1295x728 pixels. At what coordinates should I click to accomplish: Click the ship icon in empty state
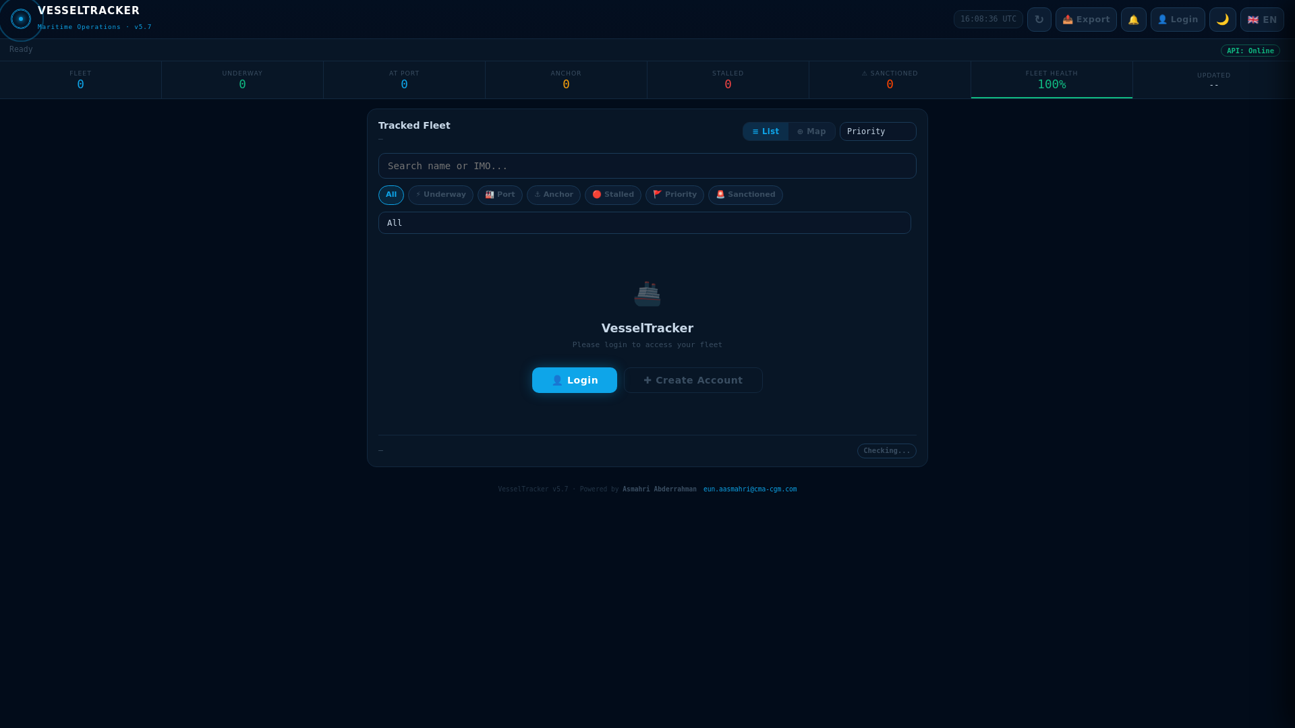click(x=647, y=293)
